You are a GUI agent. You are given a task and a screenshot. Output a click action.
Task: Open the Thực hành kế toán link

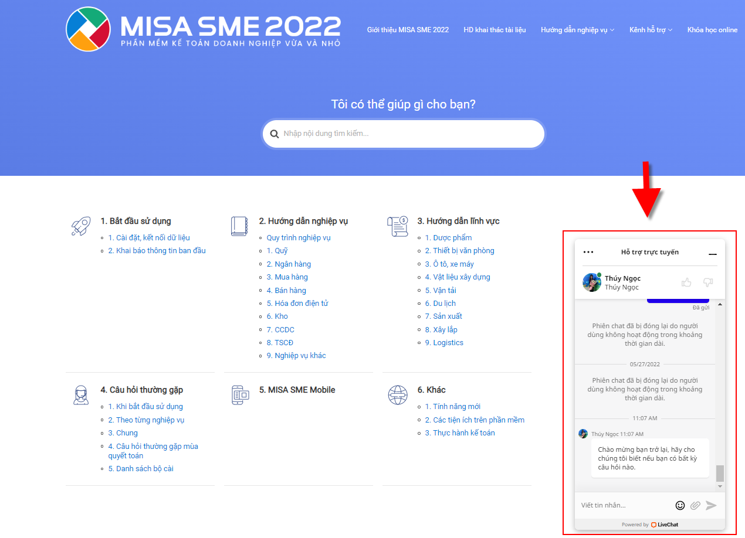point(460,433)
